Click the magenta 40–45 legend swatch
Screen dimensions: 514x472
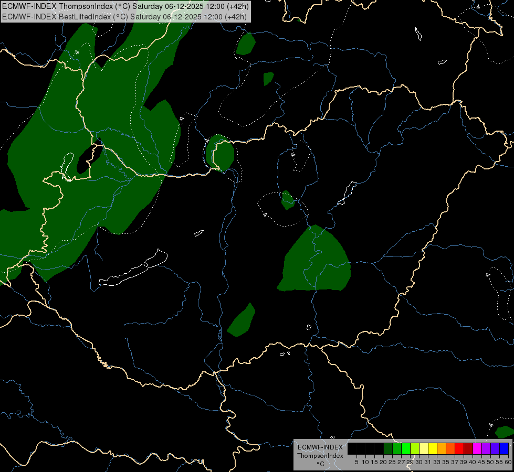pos(477,448)
